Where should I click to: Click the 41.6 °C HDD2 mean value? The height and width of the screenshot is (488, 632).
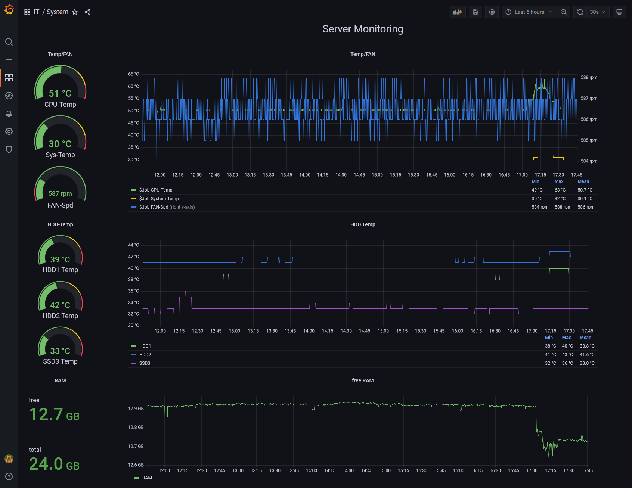[x=587, y=355]
